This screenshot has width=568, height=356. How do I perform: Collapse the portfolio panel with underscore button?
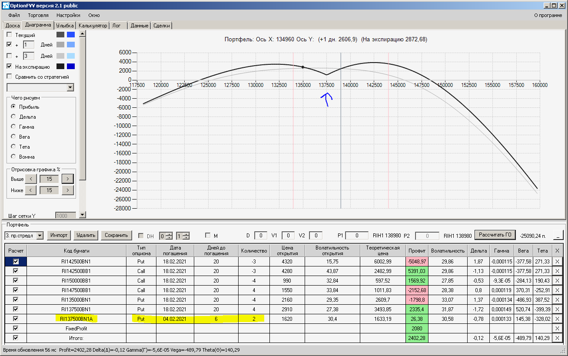pos(558,235)
